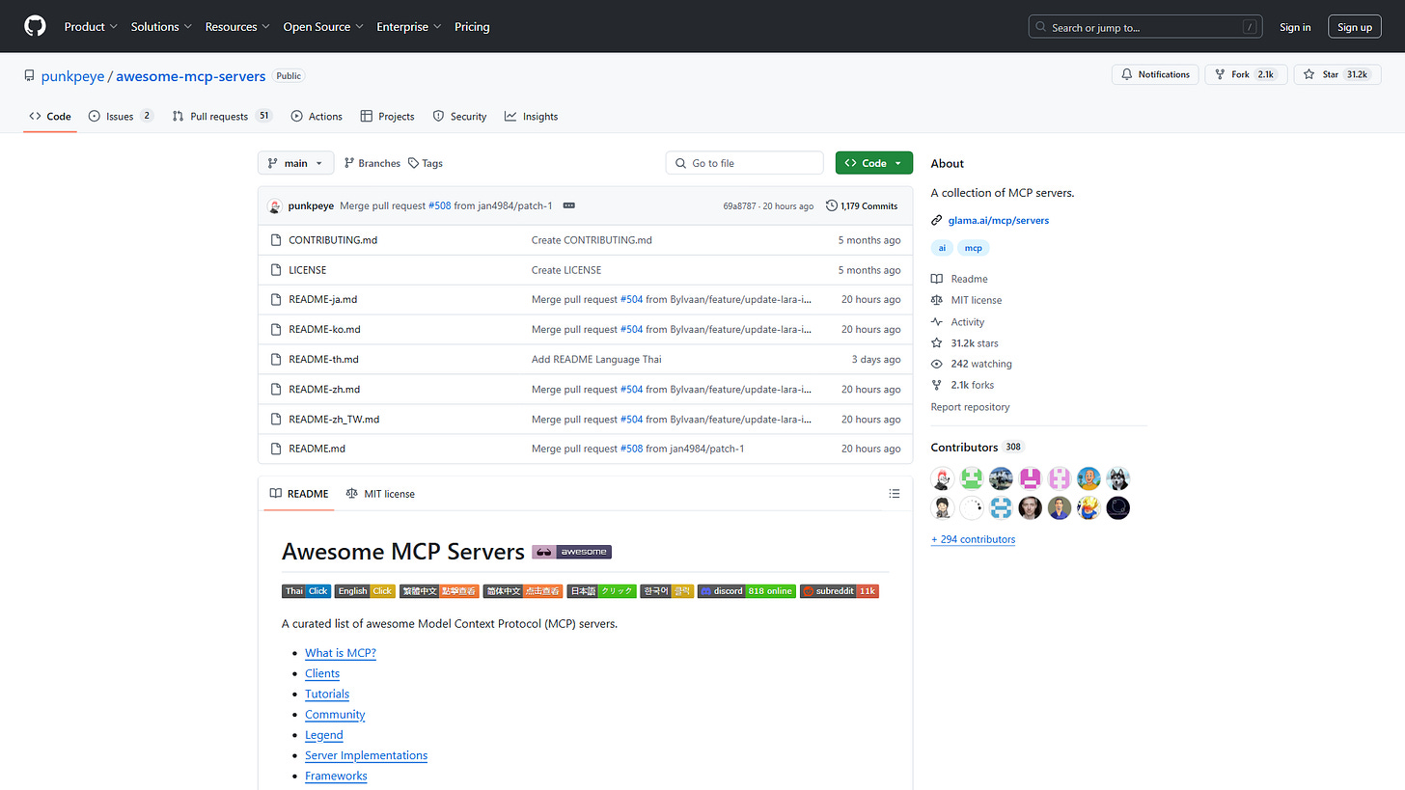The image size is (1405, 790).
Task: Open README-th.md file
Action: [x=323, y=359]
